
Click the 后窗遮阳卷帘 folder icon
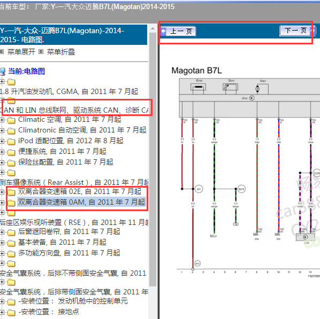[x=11, y=232]
